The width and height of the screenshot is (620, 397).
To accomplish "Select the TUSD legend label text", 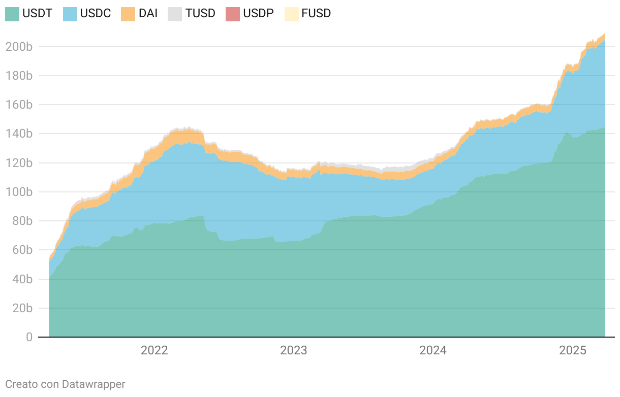I will (x=200, y=14).
